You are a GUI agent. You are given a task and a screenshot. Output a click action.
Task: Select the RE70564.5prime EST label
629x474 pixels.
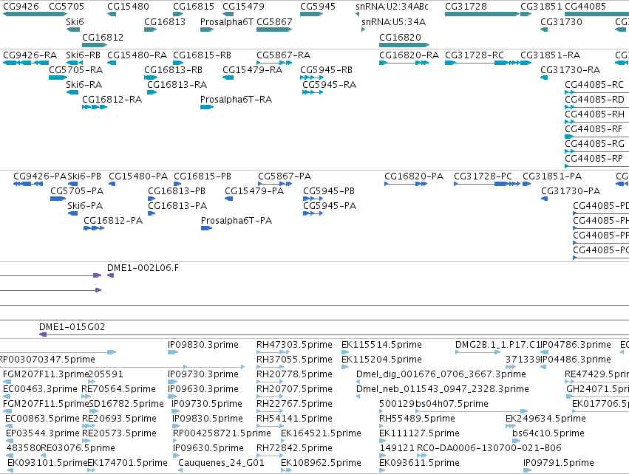click(x=119, y=389)
